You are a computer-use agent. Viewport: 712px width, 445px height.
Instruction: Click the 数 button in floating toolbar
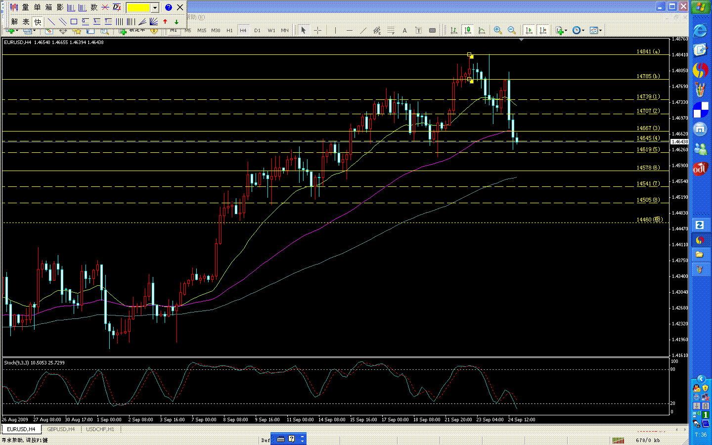coord(94,7)
